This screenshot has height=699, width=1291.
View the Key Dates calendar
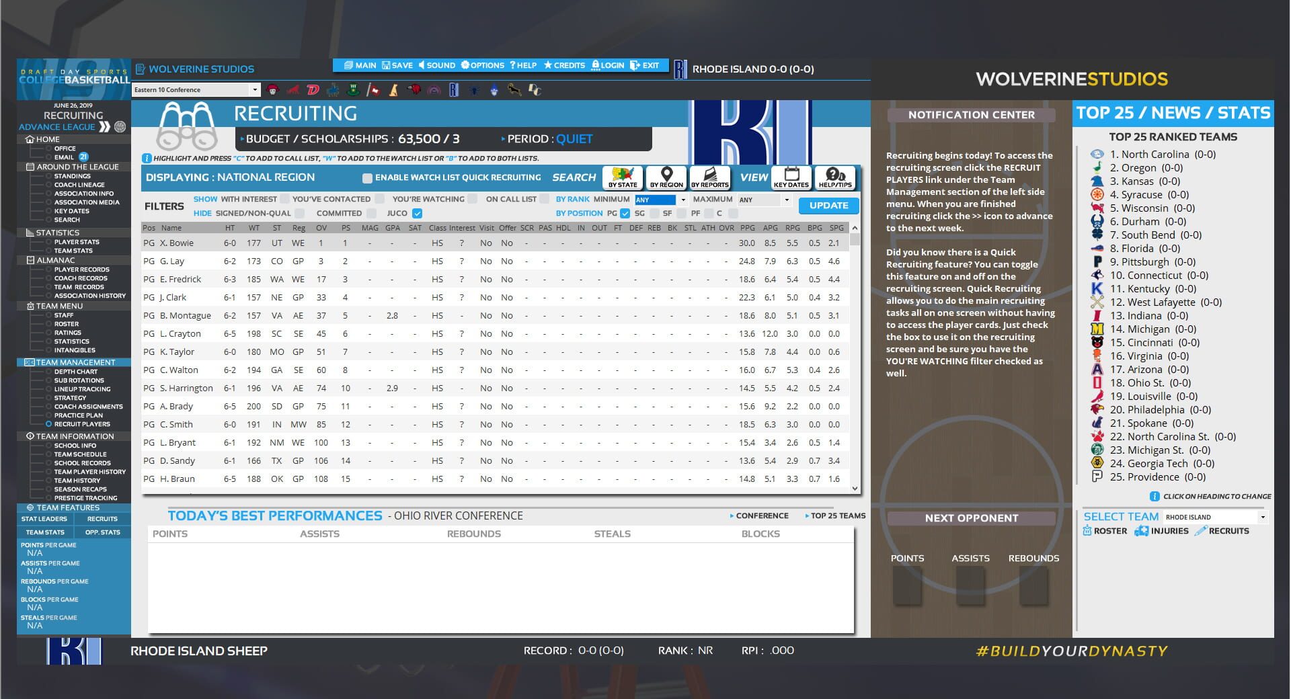[x=791, y=176]
